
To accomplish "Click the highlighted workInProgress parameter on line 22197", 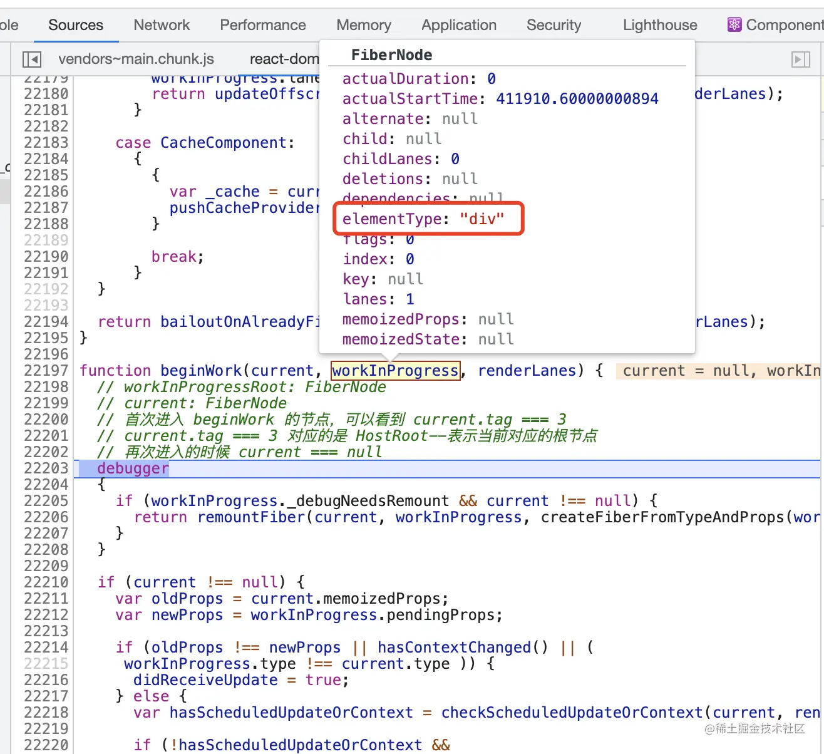I will tap(396, 371).
